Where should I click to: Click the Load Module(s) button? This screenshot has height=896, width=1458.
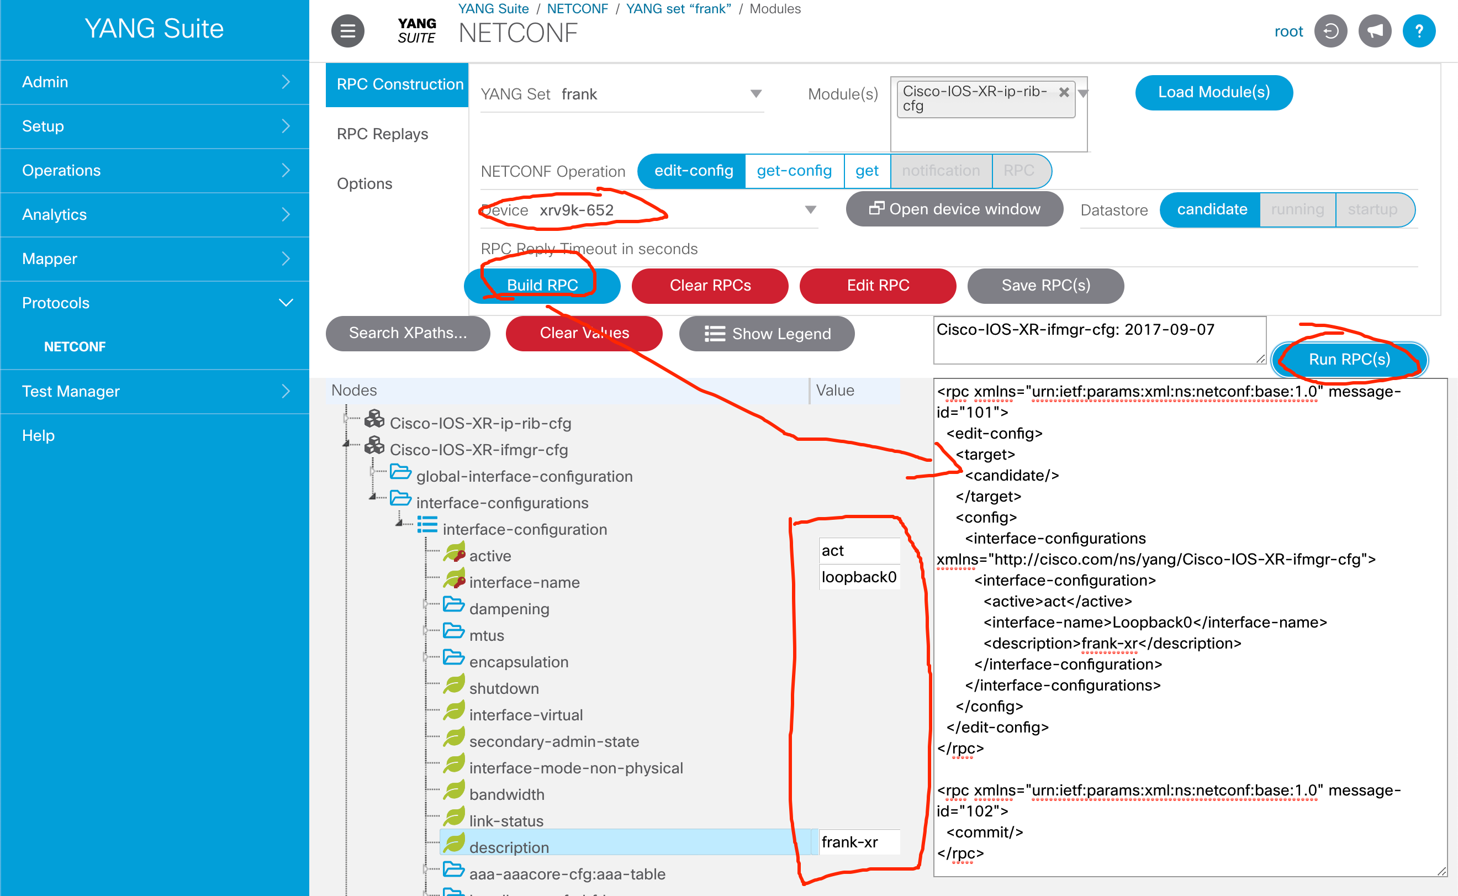[x=1213, y=92]
